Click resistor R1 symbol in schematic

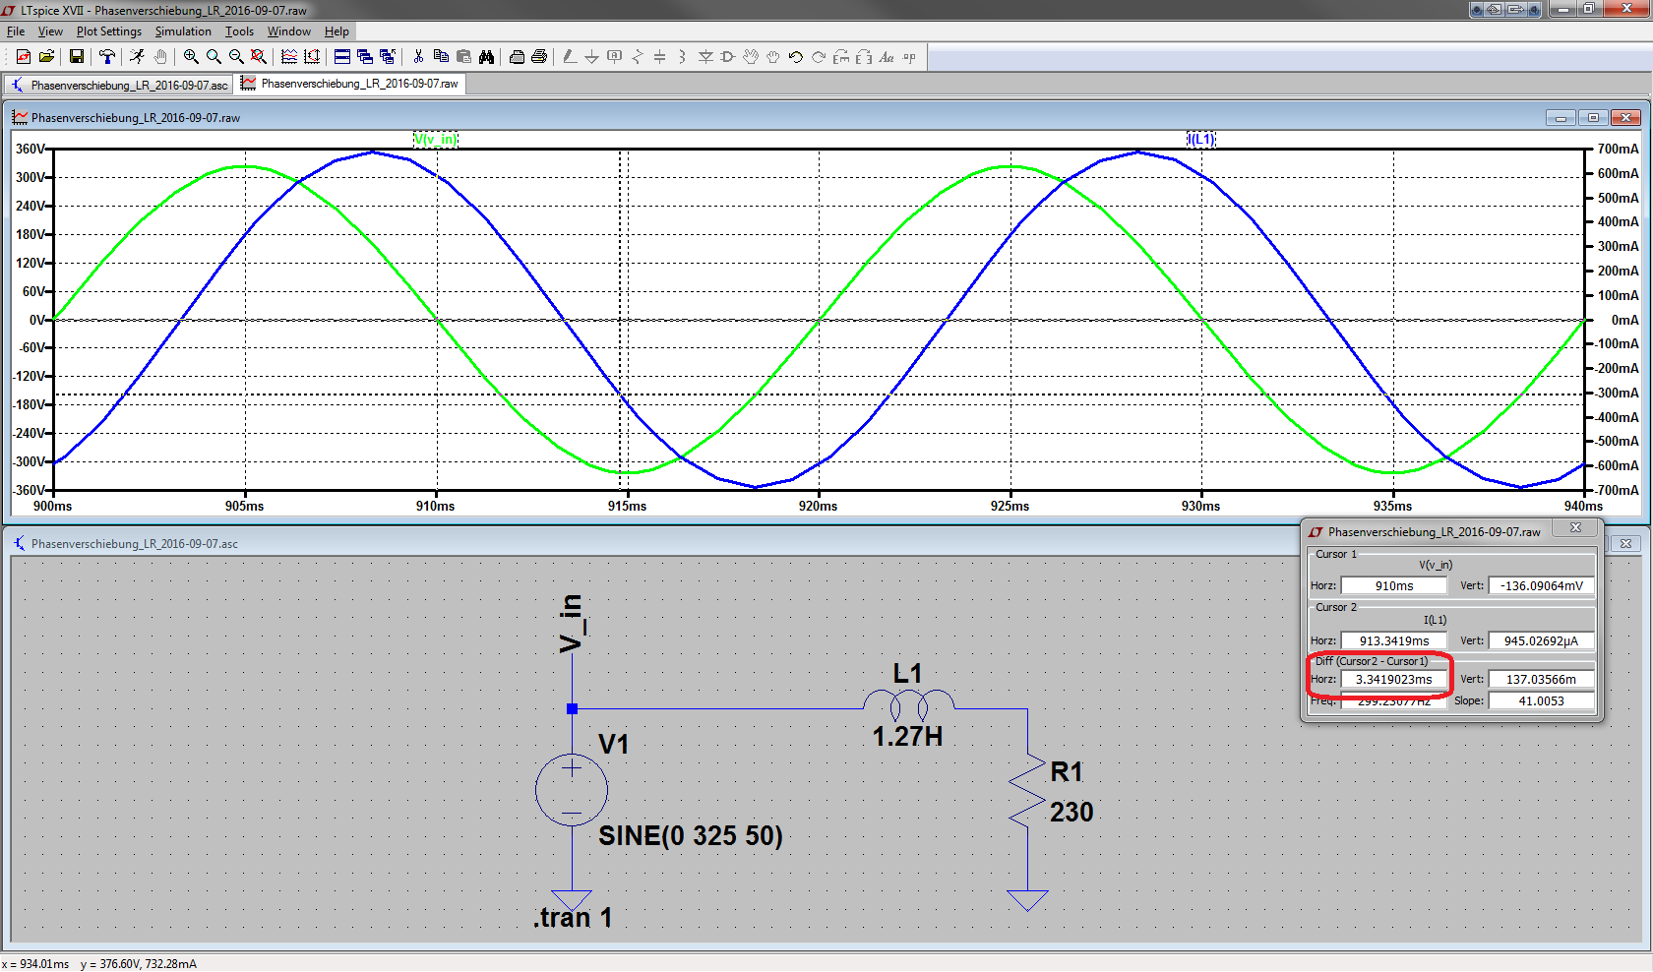1027,792
